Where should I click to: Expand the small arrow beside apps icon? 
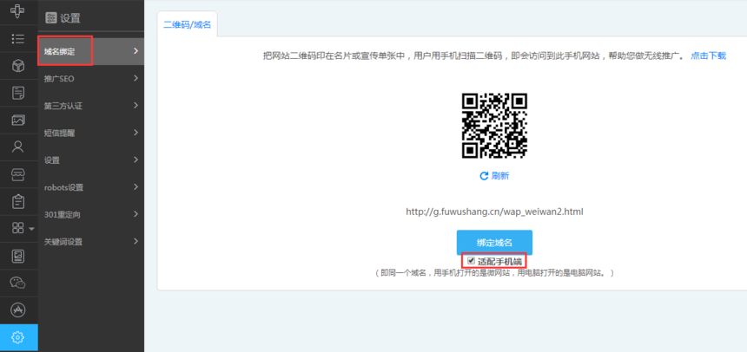pyautogui.click(x=31, y=229)
